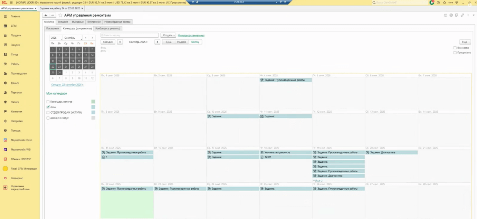Image resolution: width=477 pixels, height=219 pixels.
Task: Open the Фильтры (установлены) link
Action: (x=191, y=35)
